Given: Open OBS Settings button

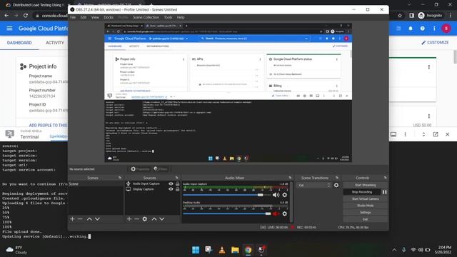Looking at the screenshot, I should [x=365, y=213].
